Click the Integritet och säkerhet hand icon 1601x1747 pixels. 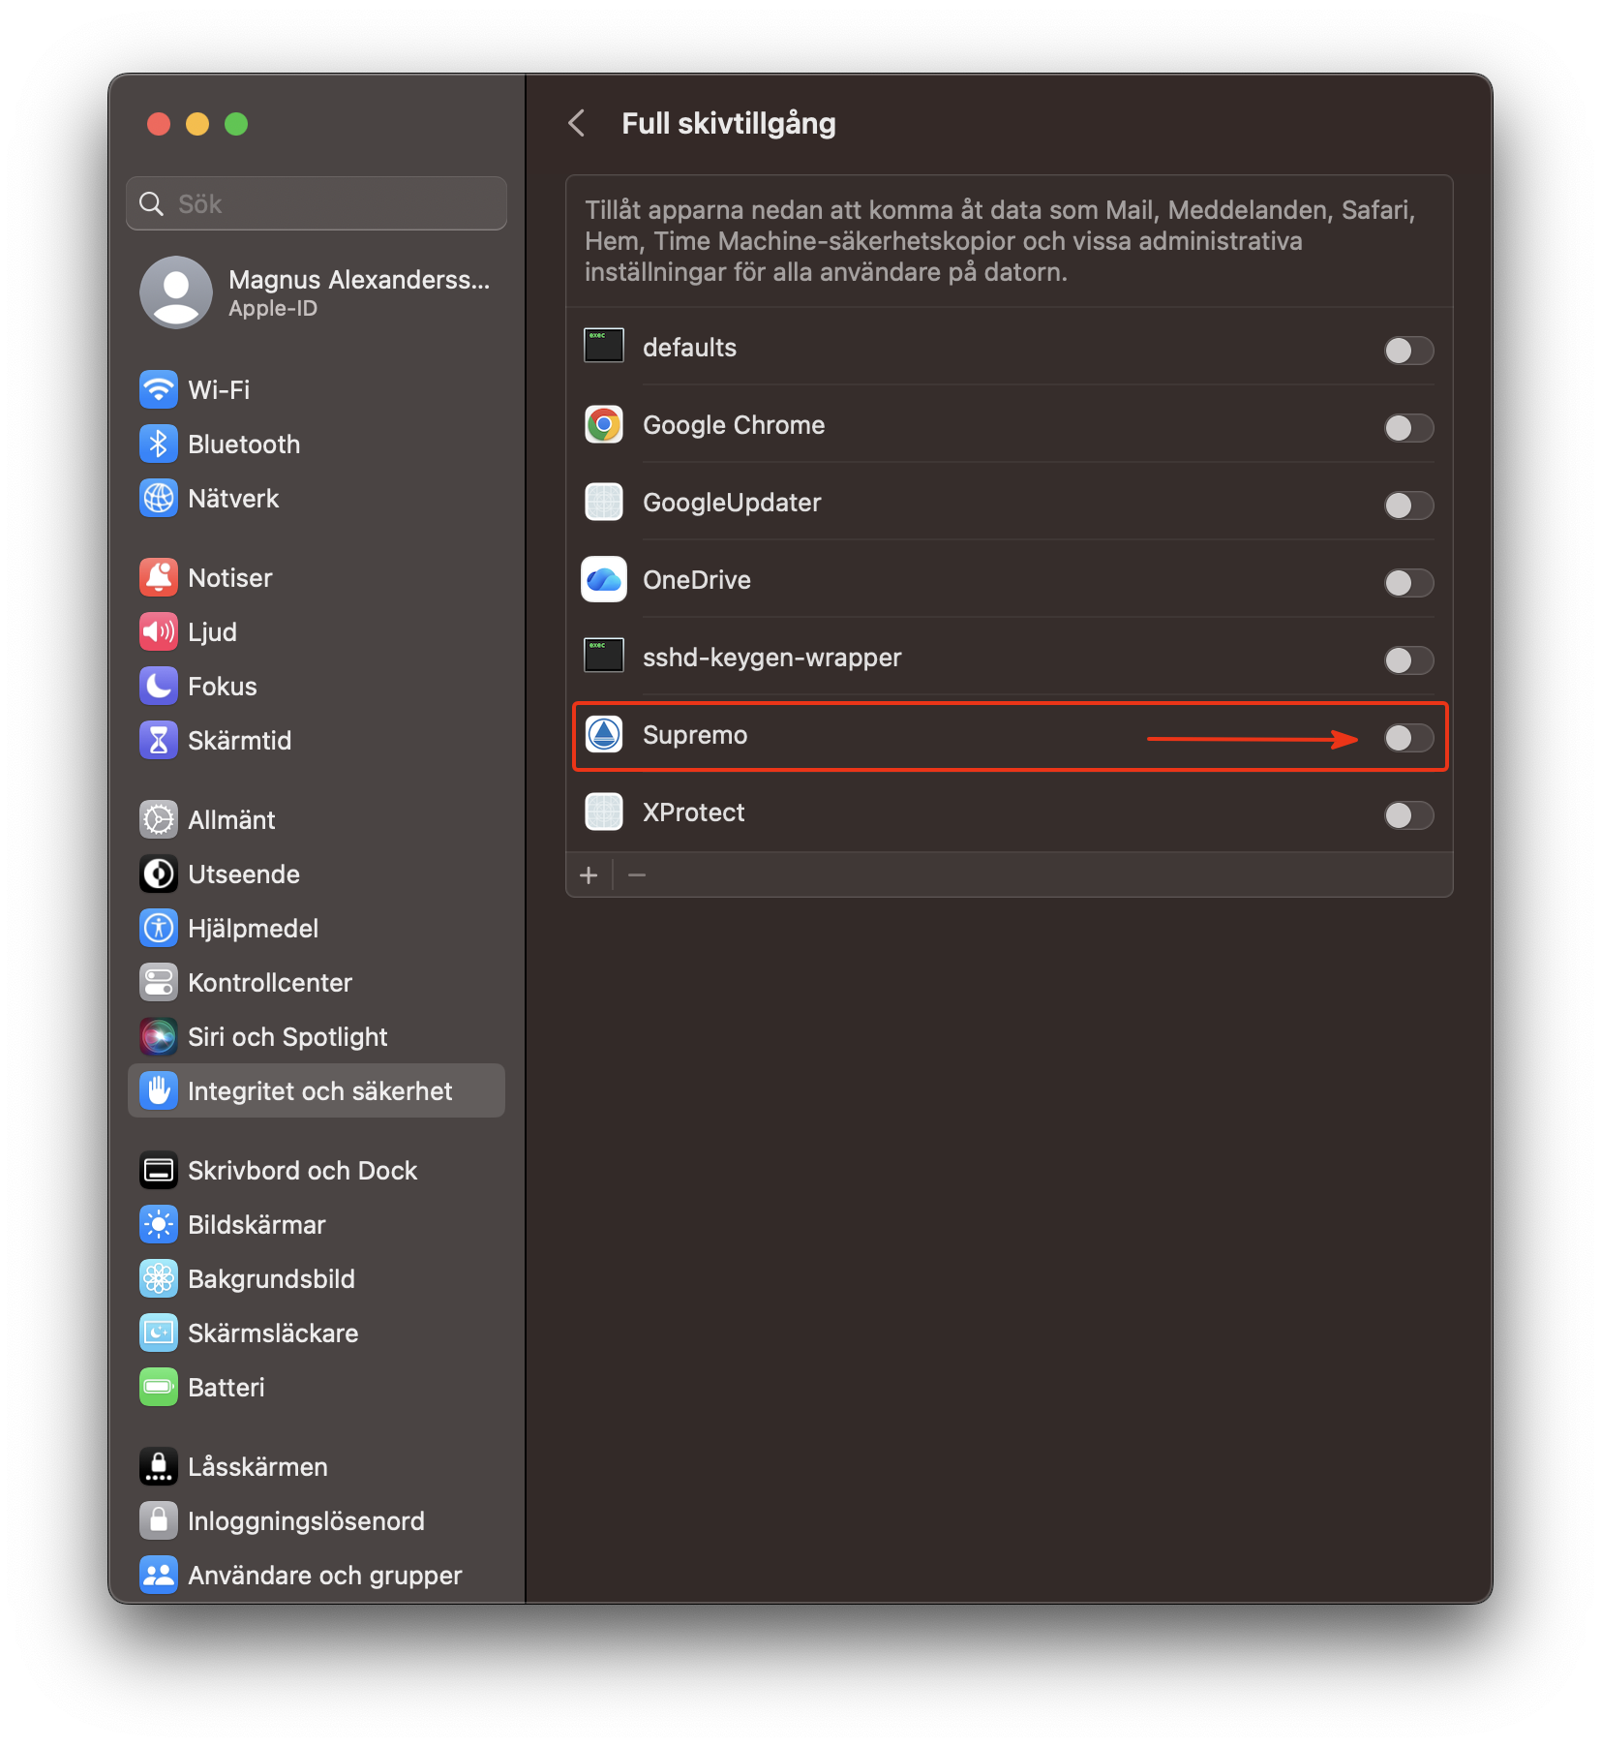159,1091
